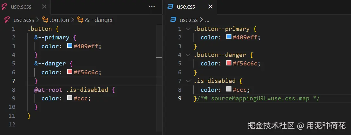The height and width of the screenshot is (135, 351).
Task: Open the gray #ccc swatch in use.scss
Action: pos(70,98)
